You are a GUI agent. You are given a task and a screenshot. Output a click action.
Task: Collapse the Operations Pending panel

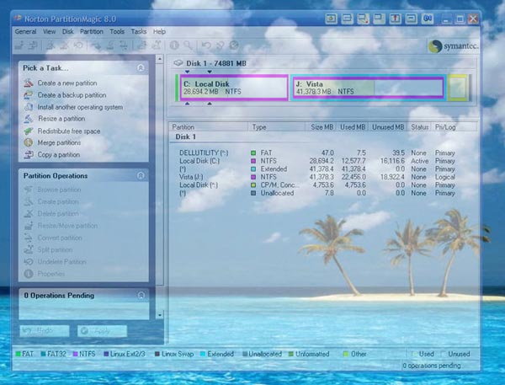(141, 295)
